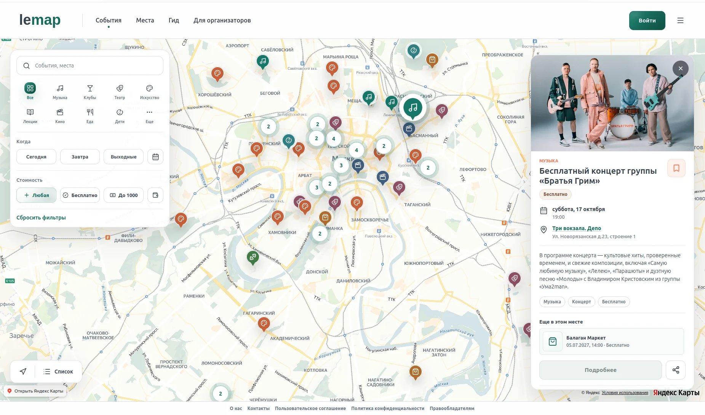Click green park pin near Хамовники river
Screen dimensions: 705x415
tap(253, 258)
